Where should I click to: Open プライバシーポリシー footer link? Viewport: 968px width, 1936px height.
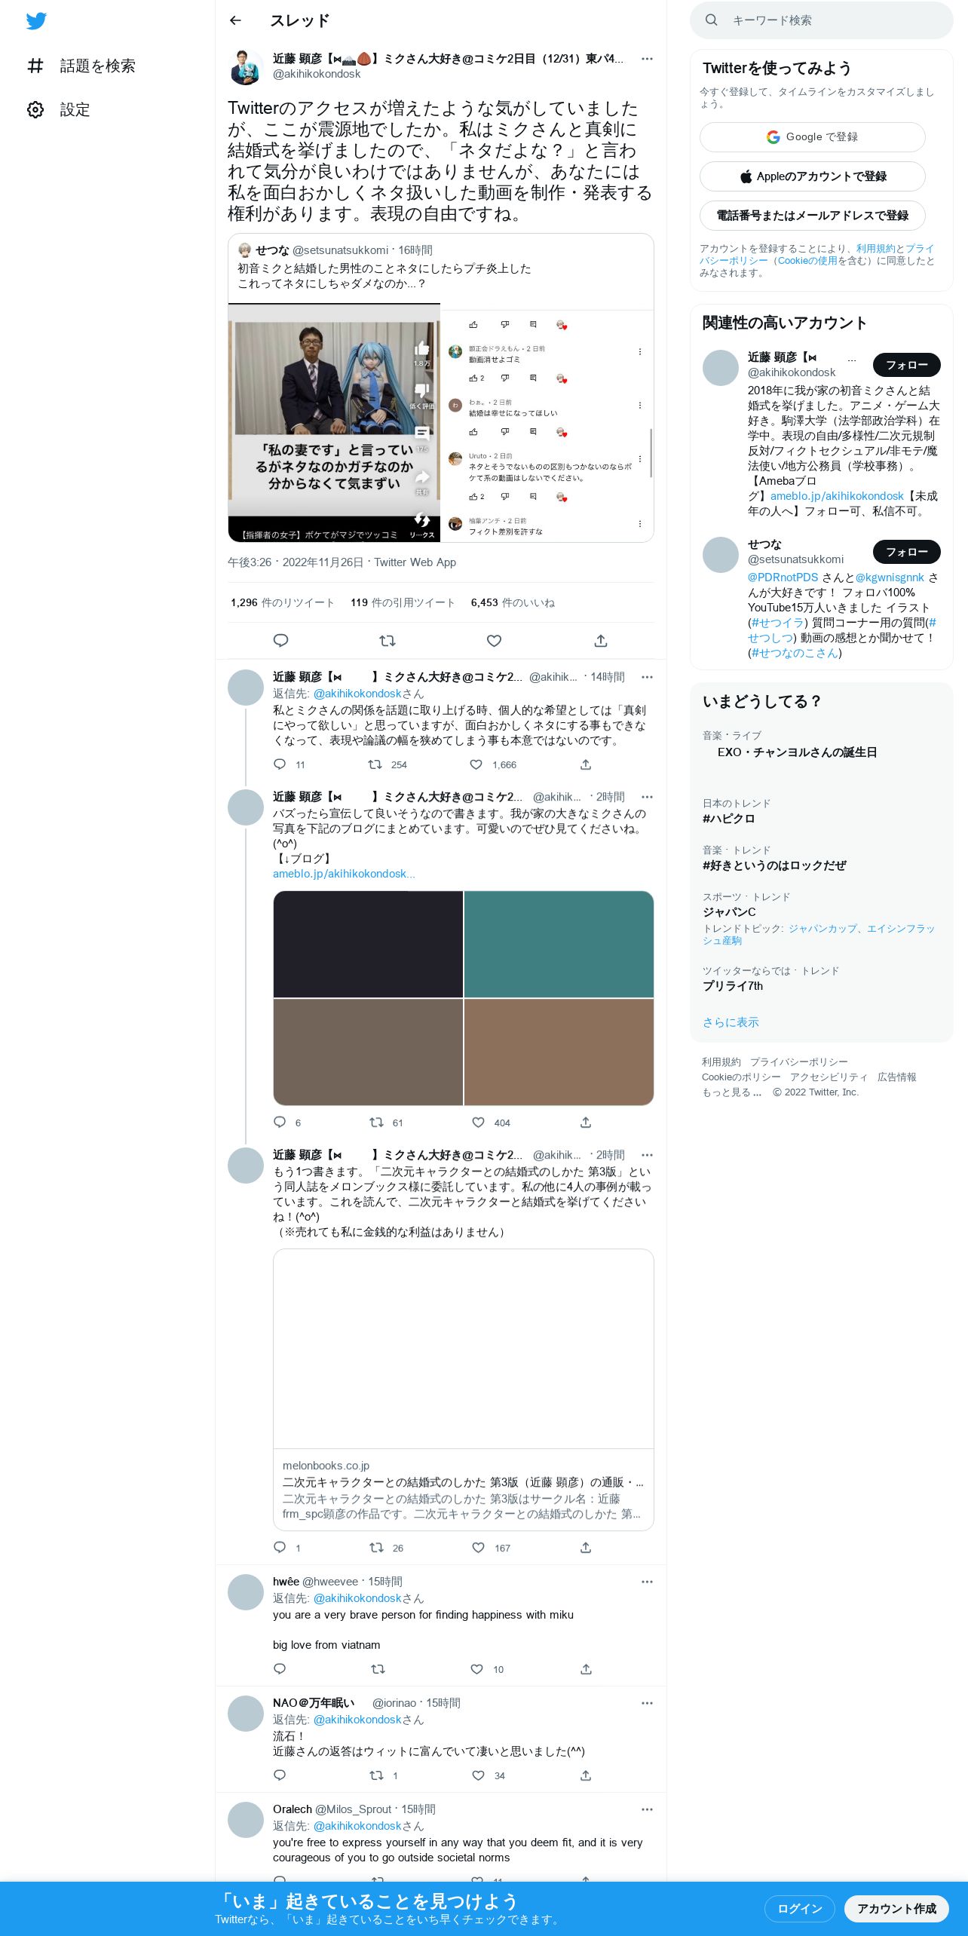tap(799, 1062)
